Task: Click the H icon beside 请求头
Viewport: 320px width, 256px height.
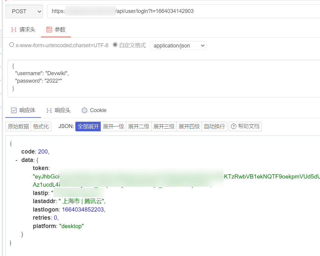Action: click(13, 29)
